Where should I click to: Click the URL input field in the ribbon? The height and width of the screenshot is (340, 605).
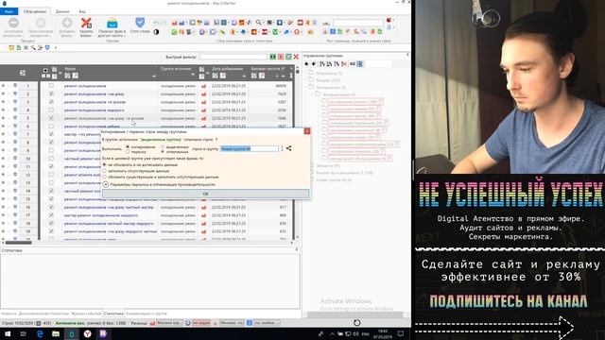[x=358, y=23]
